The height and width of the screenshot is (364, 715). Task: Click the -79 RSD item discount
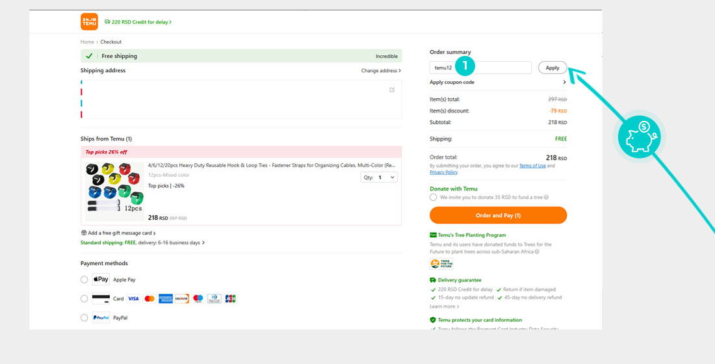(558, 111)
